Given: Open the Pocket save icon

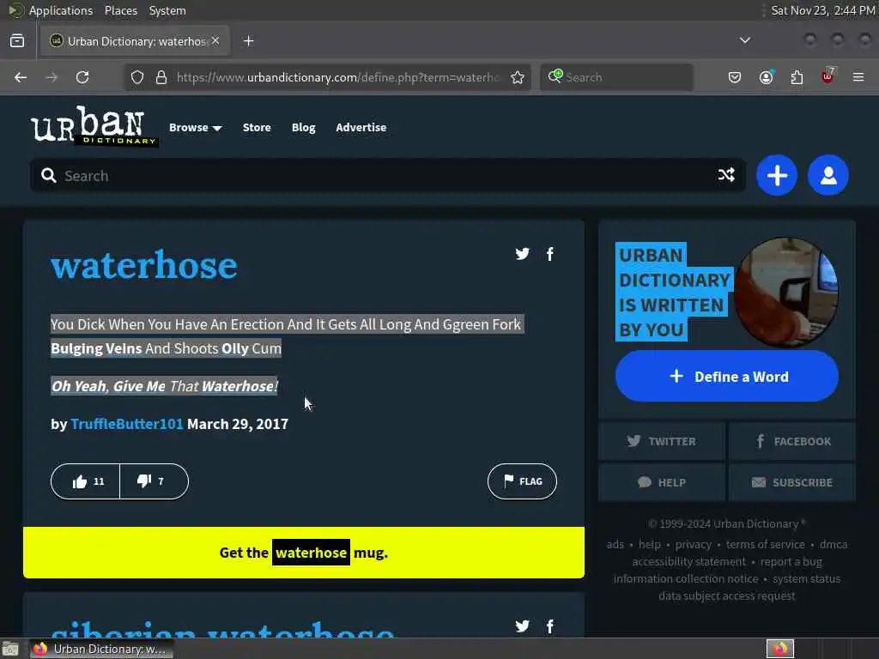Looking at the screenshot, I should pyautogui.click(x=735, y=77).
